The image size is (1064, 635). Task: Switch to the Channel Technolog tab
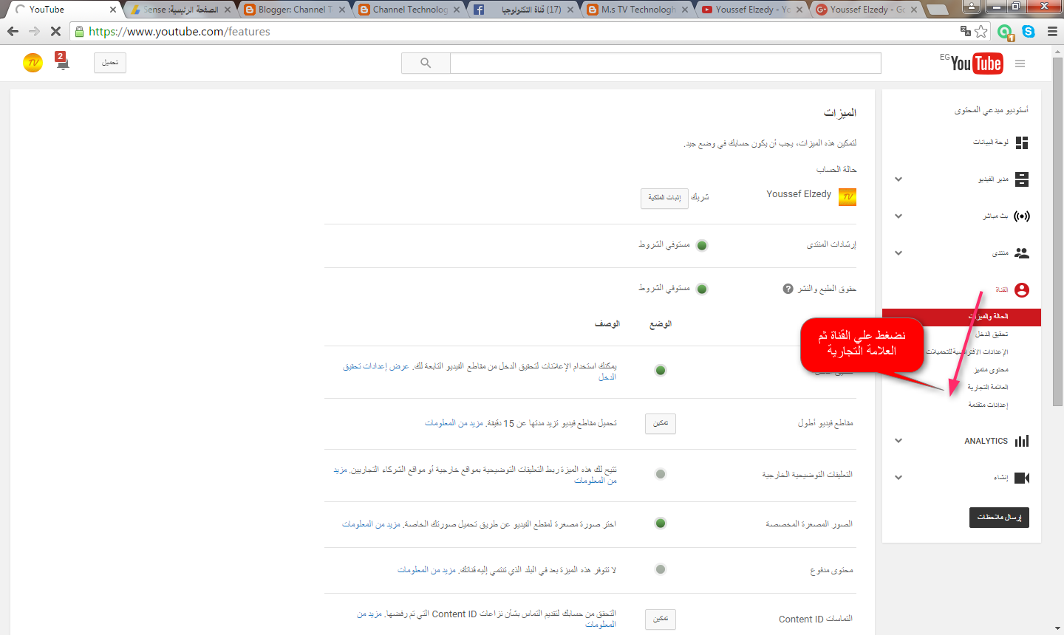(x=409, y=10)
